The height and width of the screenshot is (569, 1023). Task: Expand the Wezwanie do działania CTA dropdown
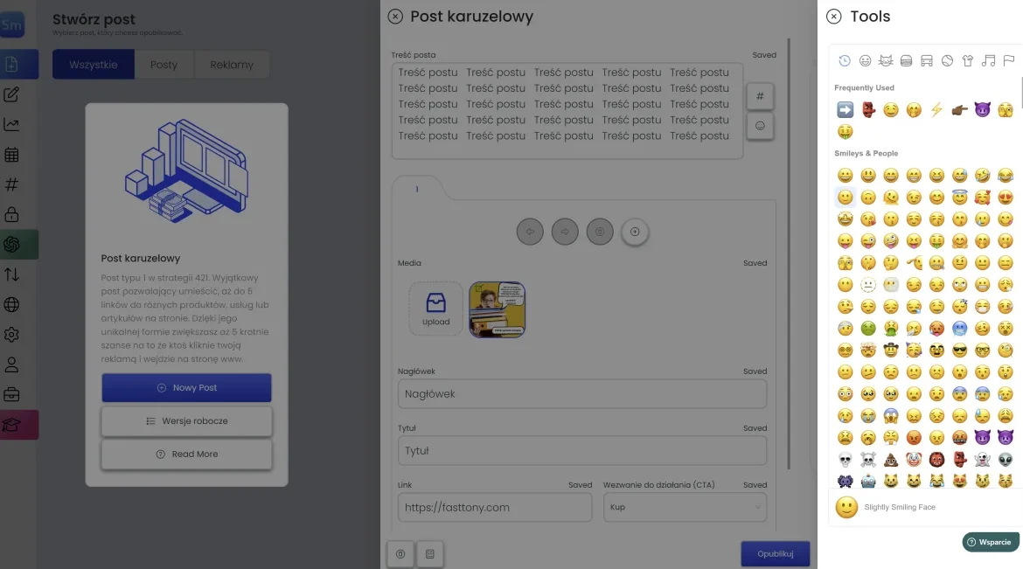684,507
